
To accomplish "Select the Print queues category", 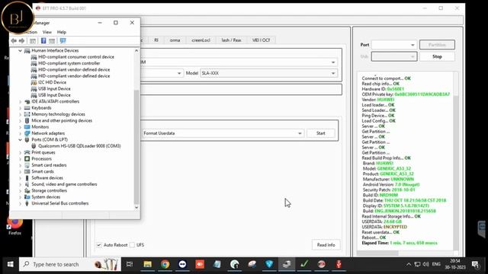I will coord(43,152).
